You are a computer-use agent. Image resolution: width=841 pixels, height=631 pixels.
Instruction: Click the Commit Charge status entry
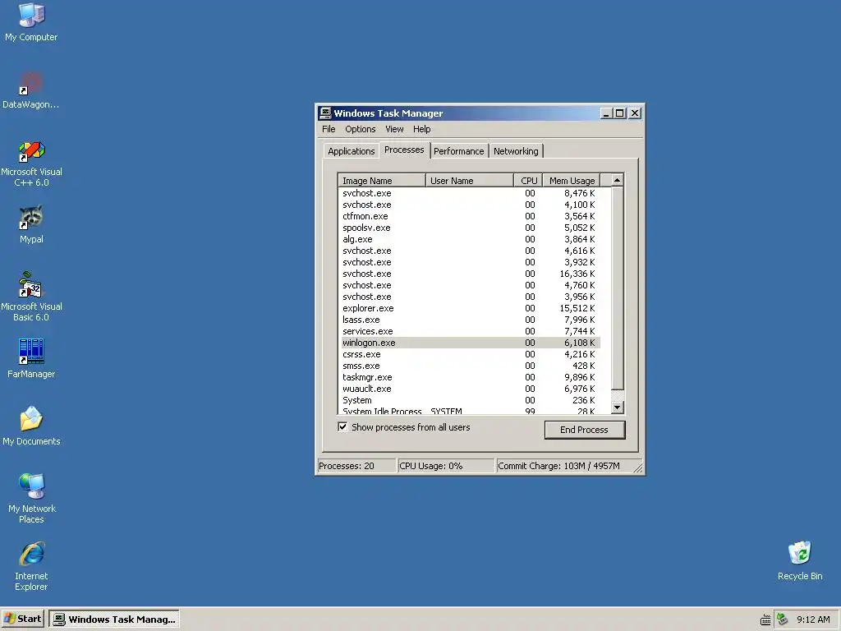pyautogui.click(x=568, y=466)
